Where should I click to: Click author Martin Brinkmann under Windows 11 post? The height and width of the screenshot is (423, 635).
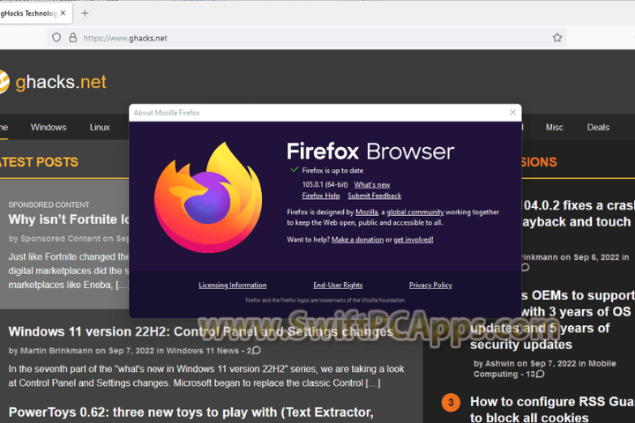pos(56,351)
